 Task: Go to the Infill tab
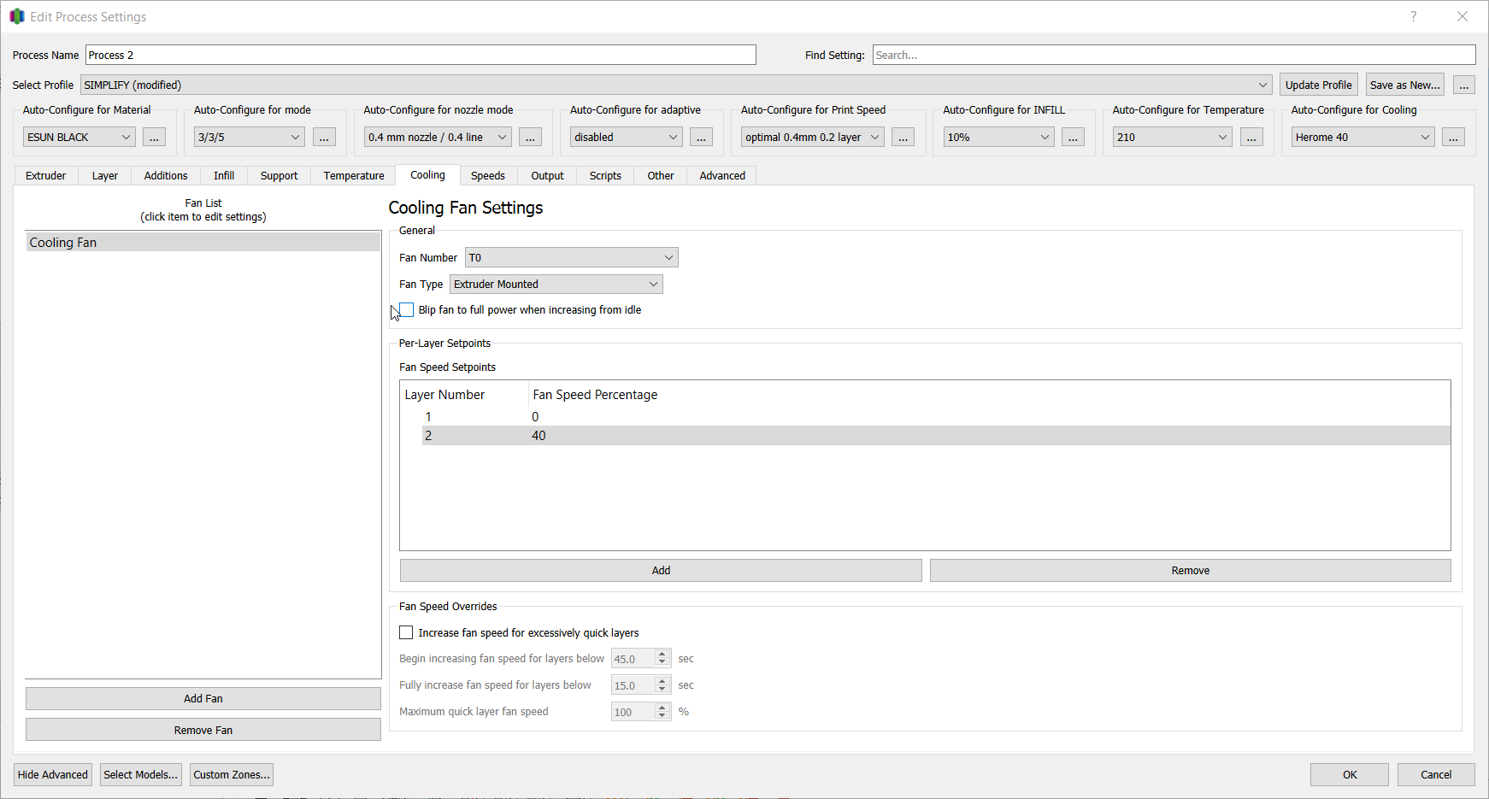224,175
